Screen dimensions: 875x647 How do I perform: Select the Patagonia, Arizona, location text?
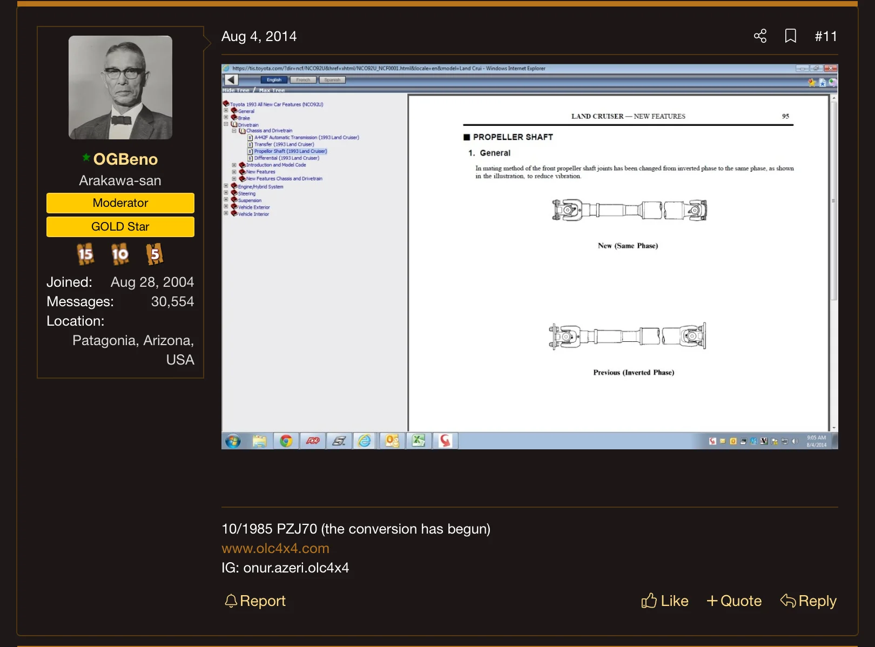click(133, 340)
